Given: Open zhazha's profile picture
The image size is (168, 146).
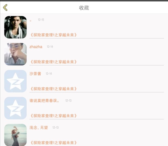Looking at the screenshot, I should pos(15,54).
